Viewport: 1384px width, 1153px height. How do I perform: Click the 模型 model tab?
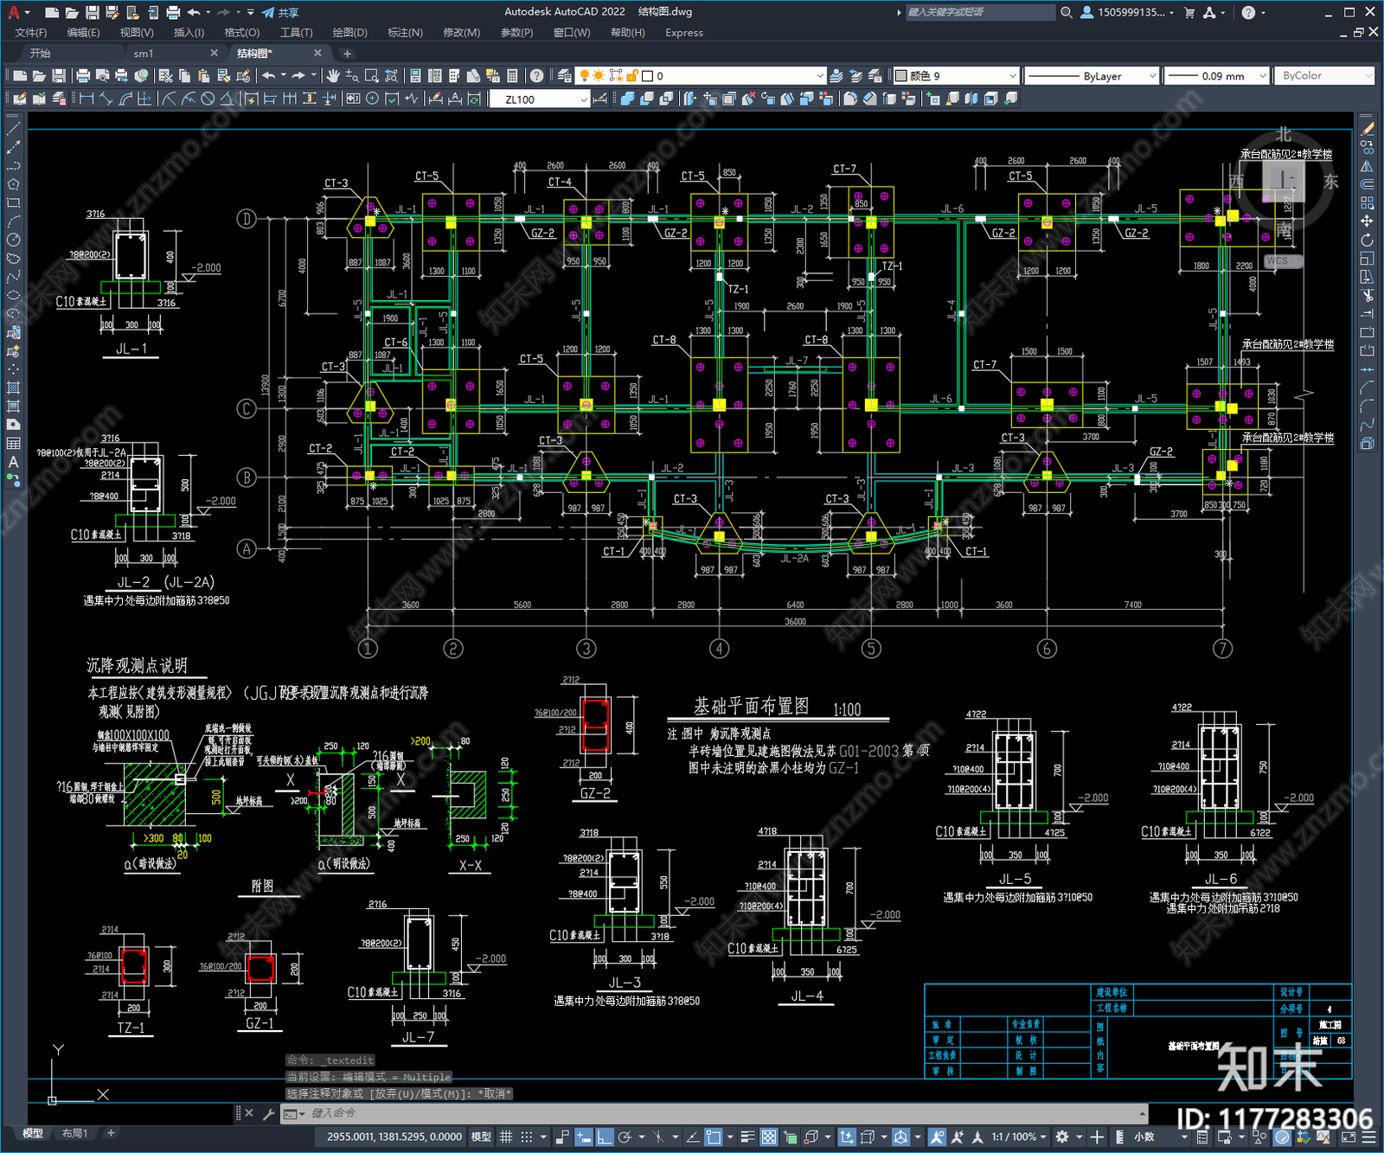tap(33, 1133)
